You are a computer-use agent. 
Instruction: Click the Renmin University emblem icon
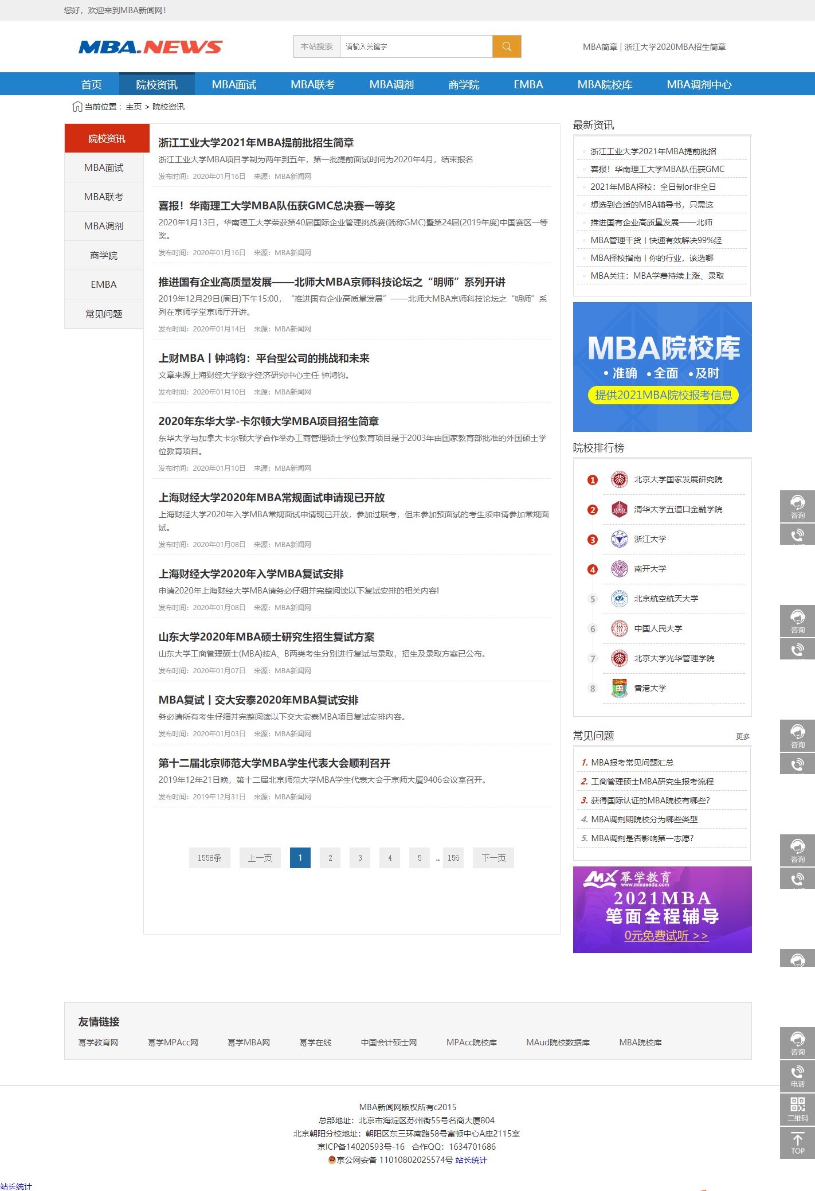point(619,628)
